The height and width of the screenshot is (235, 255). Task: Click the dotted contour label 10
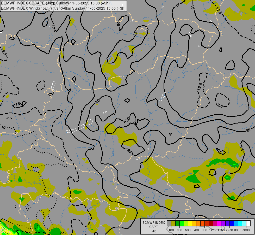pos(3,127)
